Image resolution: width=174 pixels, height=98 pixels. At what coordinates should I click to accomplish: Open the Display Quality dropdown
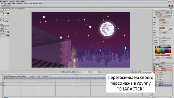[147, 72]
